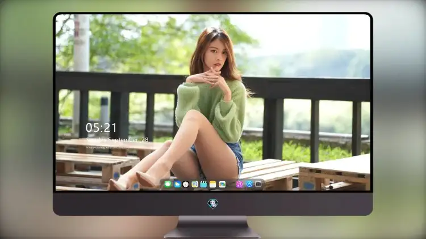Click the 05:21 clock widget
Screen dimensions: 426x239
[x=101, y=127]
